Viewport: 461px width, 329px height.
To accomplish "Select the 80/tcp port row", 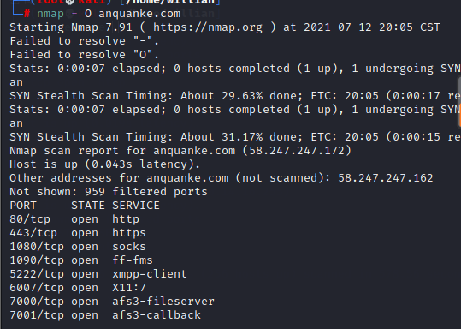I will [x=74, y=219].
